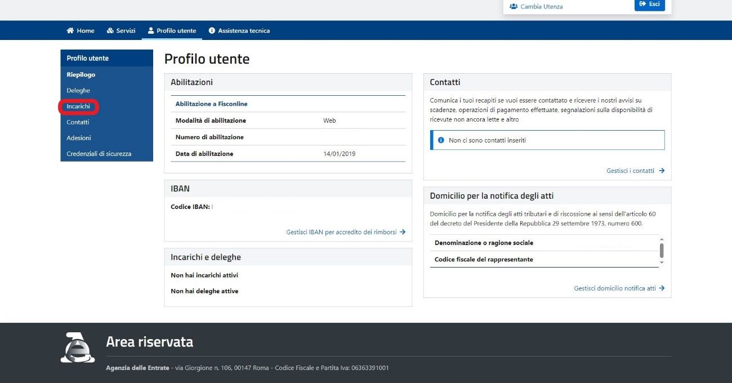This screenshot has width=732, height=383.
Task: Select Deleghe in the sidebar
Action: point(78,91)
